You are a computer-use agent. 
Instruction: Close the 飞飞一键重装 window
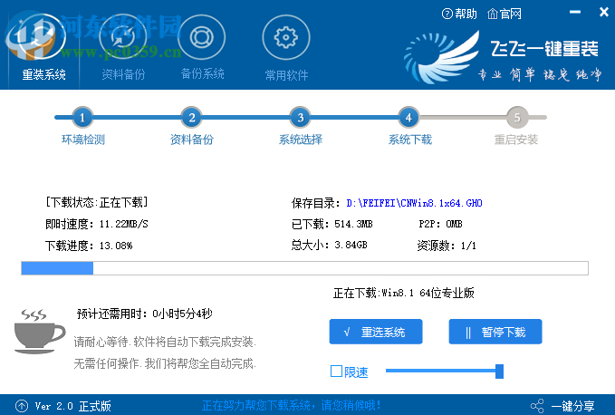604,12
